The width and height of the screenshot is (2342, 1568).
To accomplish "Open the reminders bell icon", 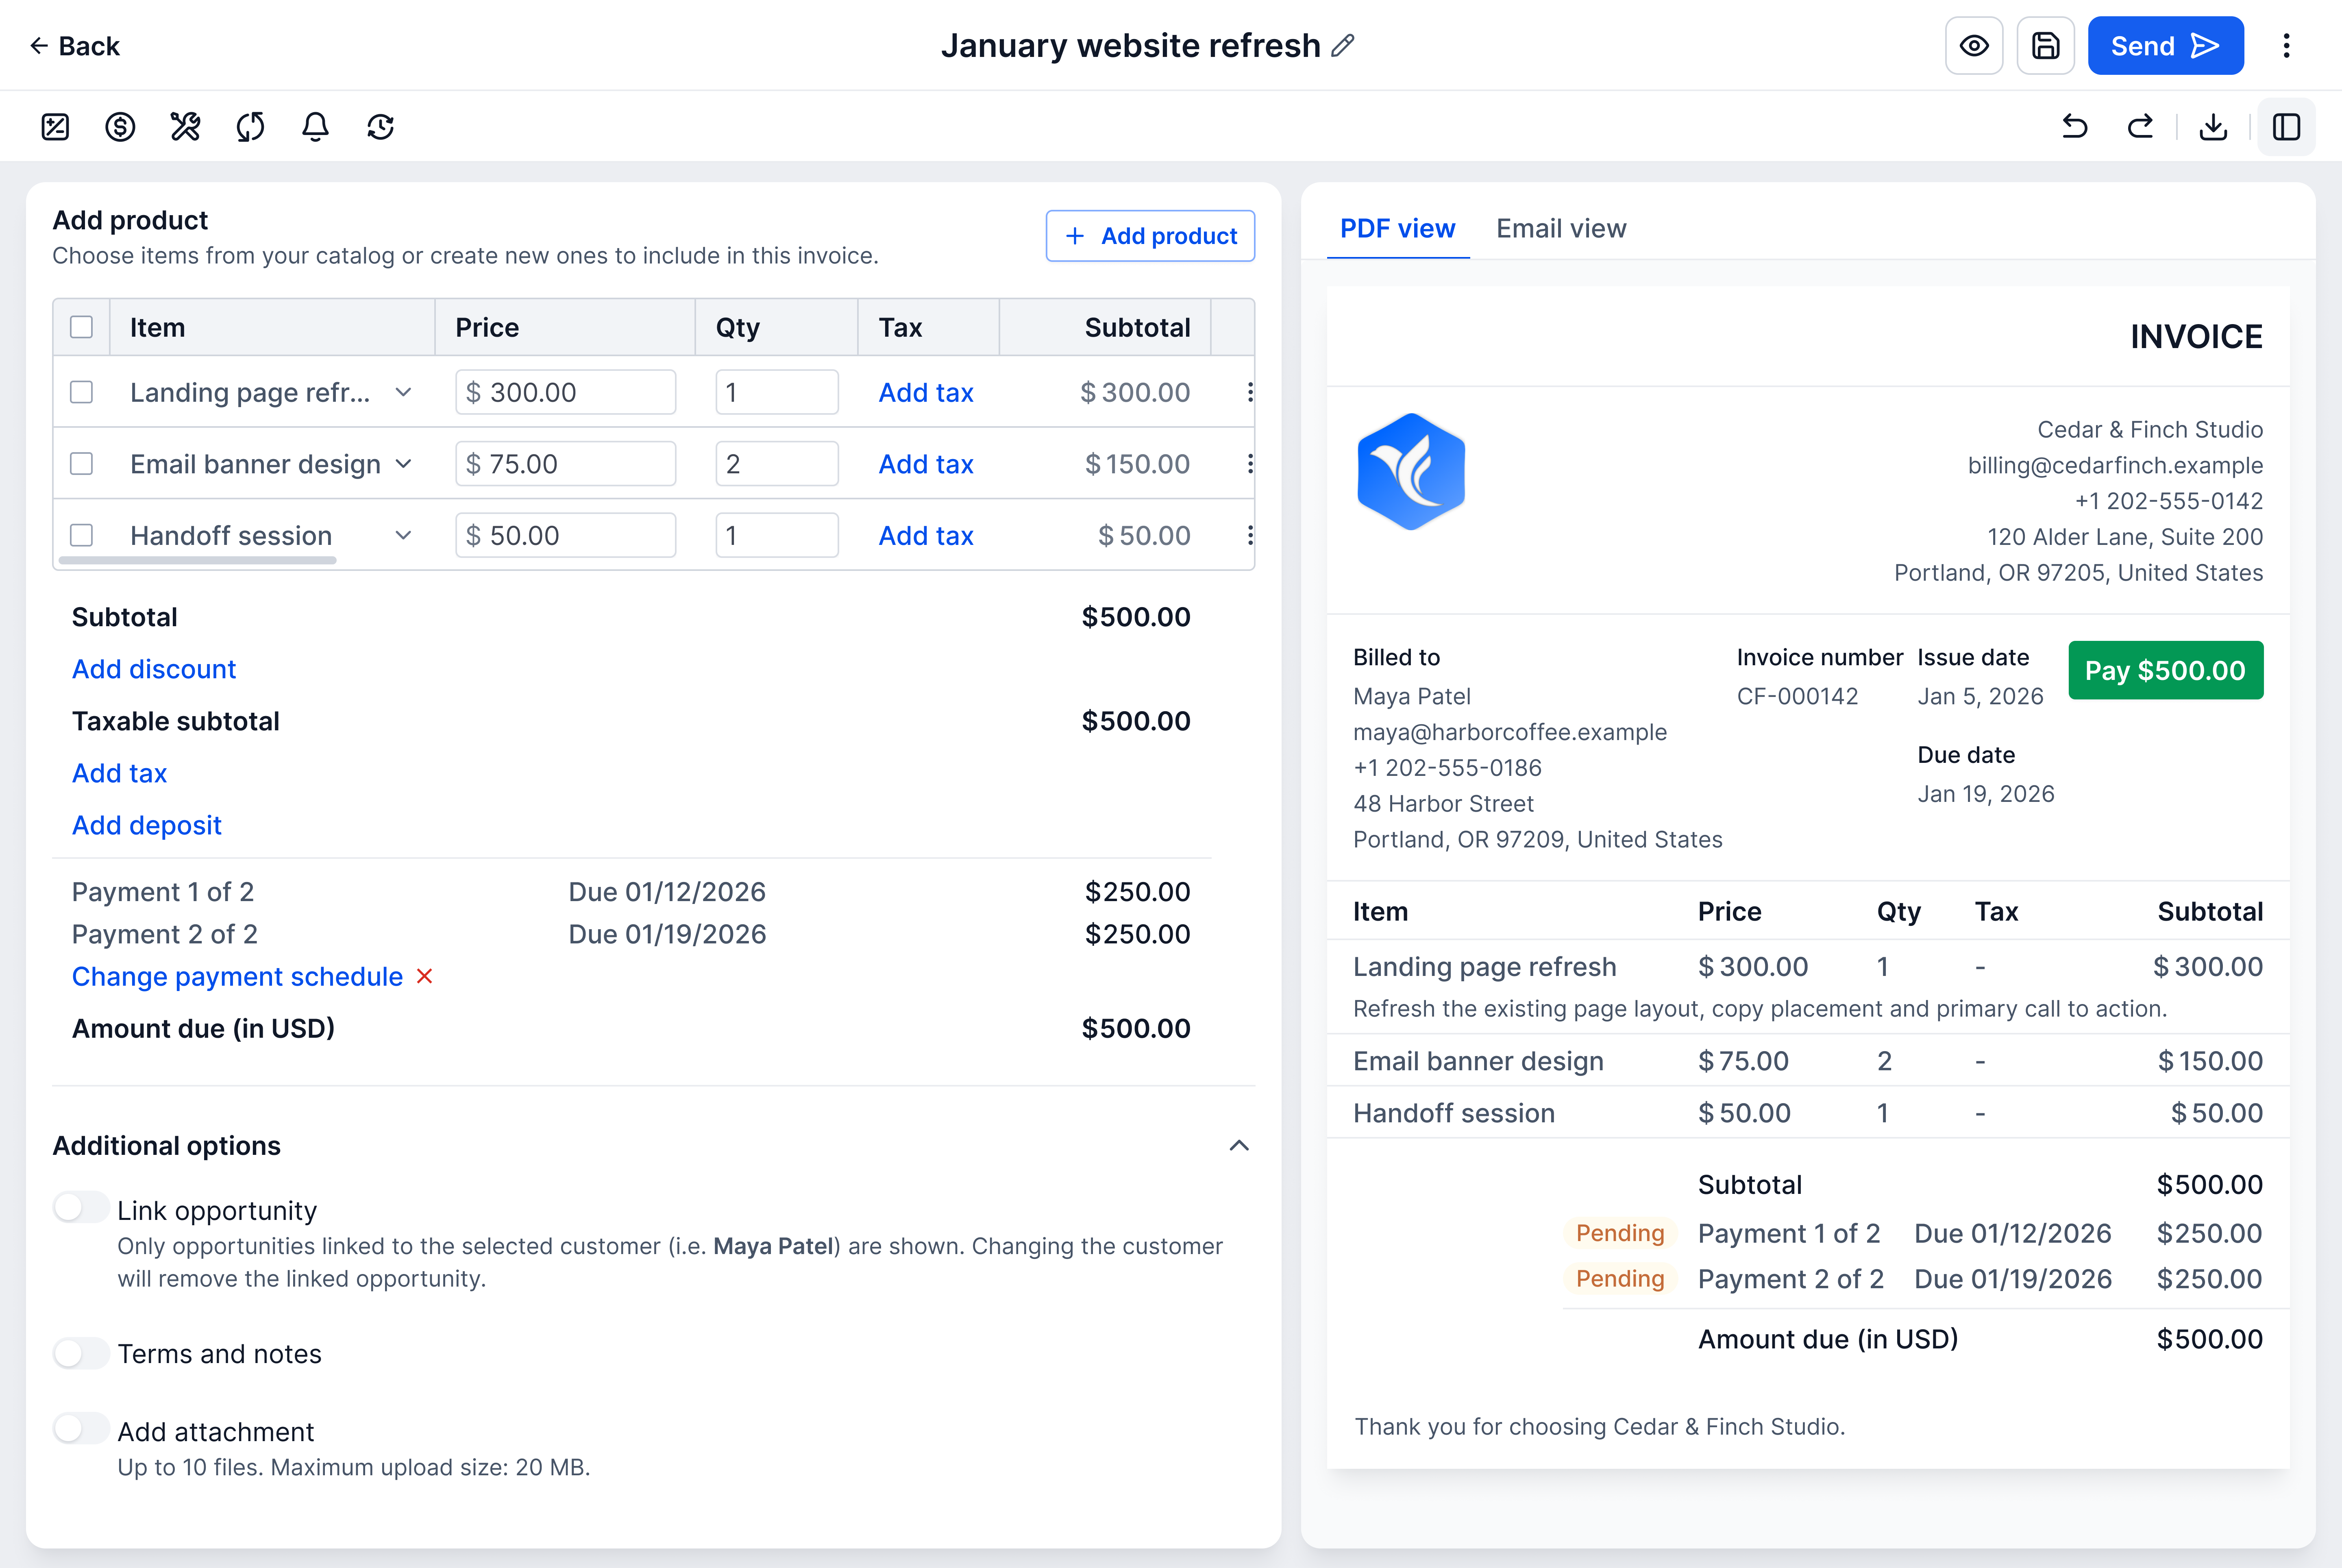I will click(315, 127).
